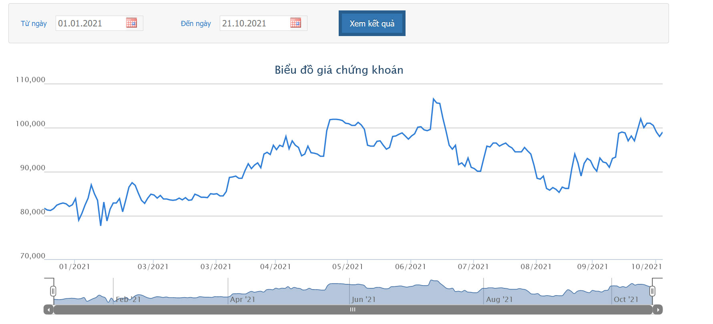Click the 100,000 label on the y-axis

[30, 124]
